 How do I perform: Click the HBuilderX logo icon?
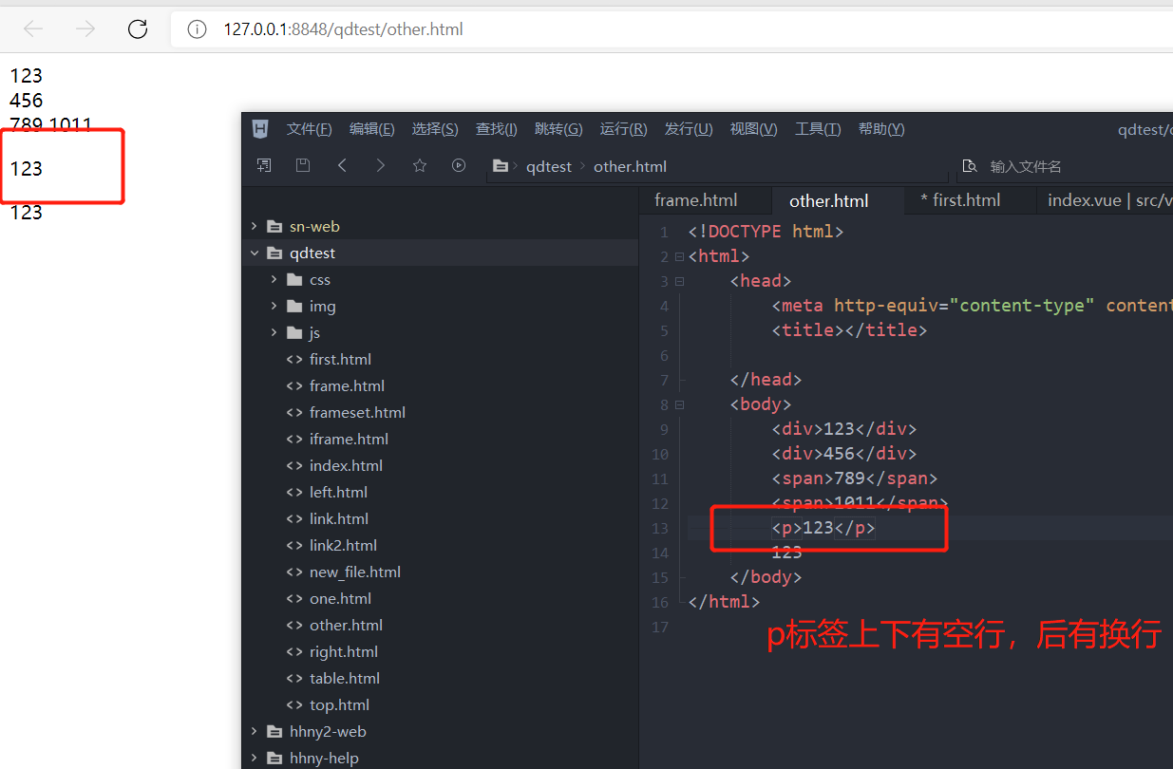click(x=260, y=129)
